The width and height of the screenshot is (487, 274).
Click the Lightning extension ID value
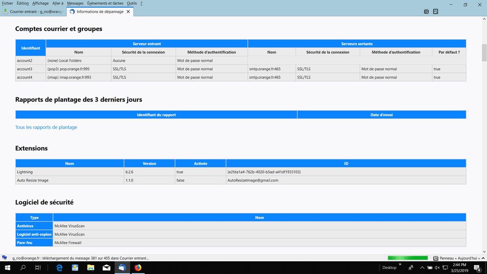point(264,172)
